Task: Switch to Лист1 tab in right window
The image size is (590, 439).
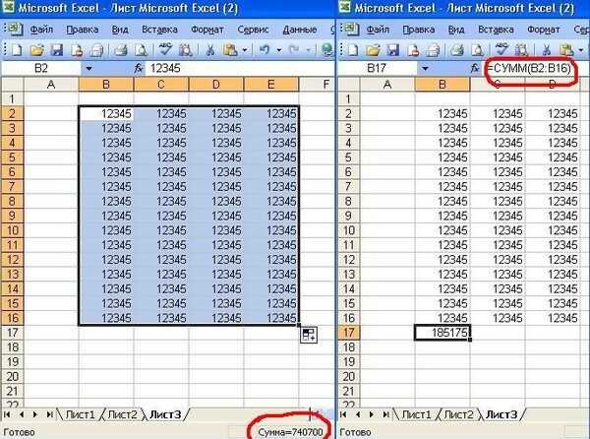Action: [417, 414]
